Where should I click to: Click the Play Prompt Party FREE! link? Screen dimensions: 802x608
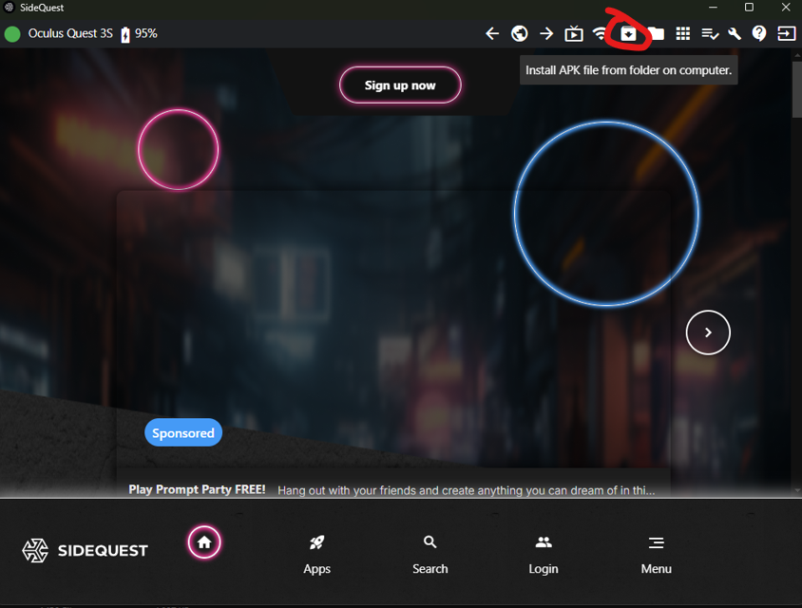197,489
